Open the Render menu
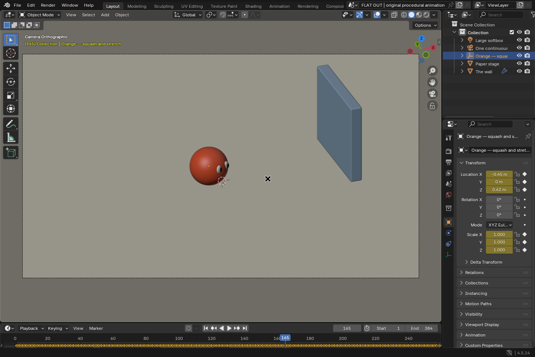 point(48,5)
